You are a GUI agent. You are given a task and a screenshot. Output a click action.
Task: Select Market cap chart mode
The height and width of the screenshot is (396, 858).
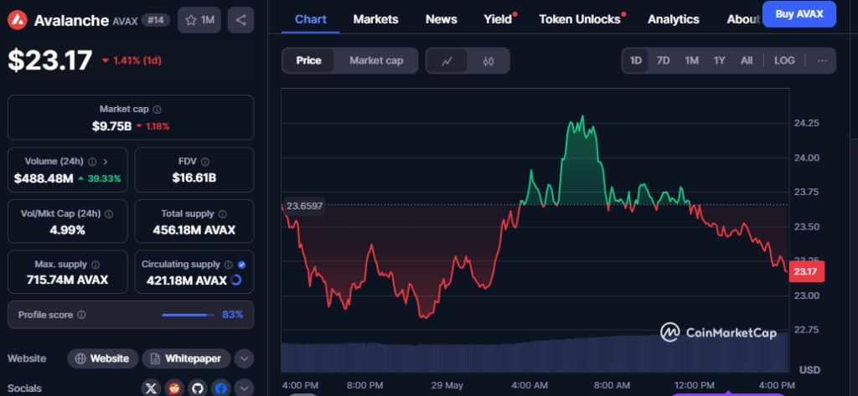pos(376,60)
